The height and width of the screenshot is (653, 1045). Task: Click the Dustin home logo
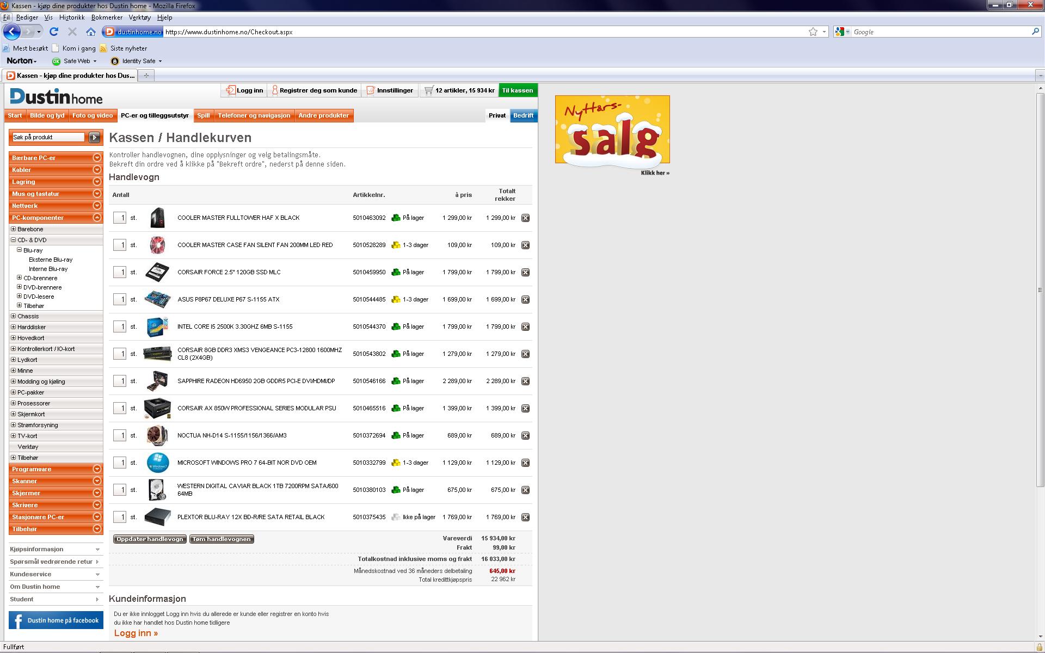click(x=56, y=96)
